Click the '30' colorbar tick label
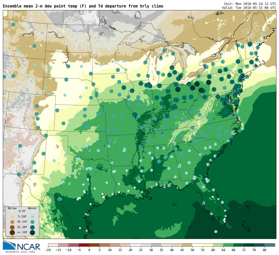 pos(151,250)
